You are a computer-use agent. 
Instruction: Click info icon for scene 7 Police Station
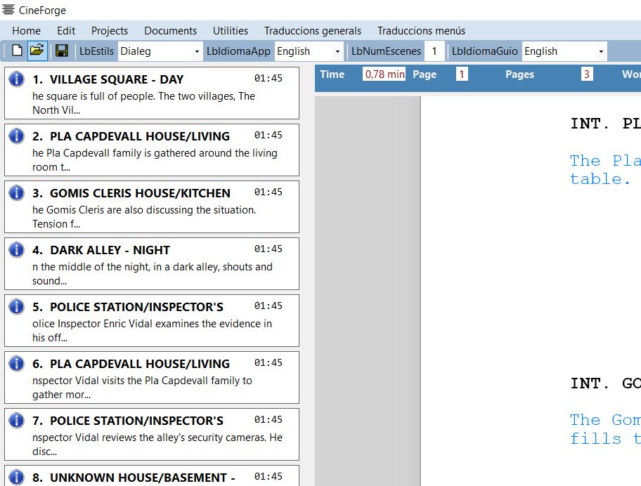tap(16, 420)
